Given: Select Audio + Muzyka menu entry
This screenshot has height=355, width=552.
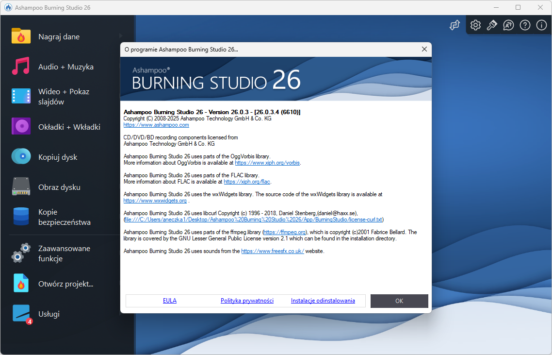Looking at the screenshot, I should 66,67.
